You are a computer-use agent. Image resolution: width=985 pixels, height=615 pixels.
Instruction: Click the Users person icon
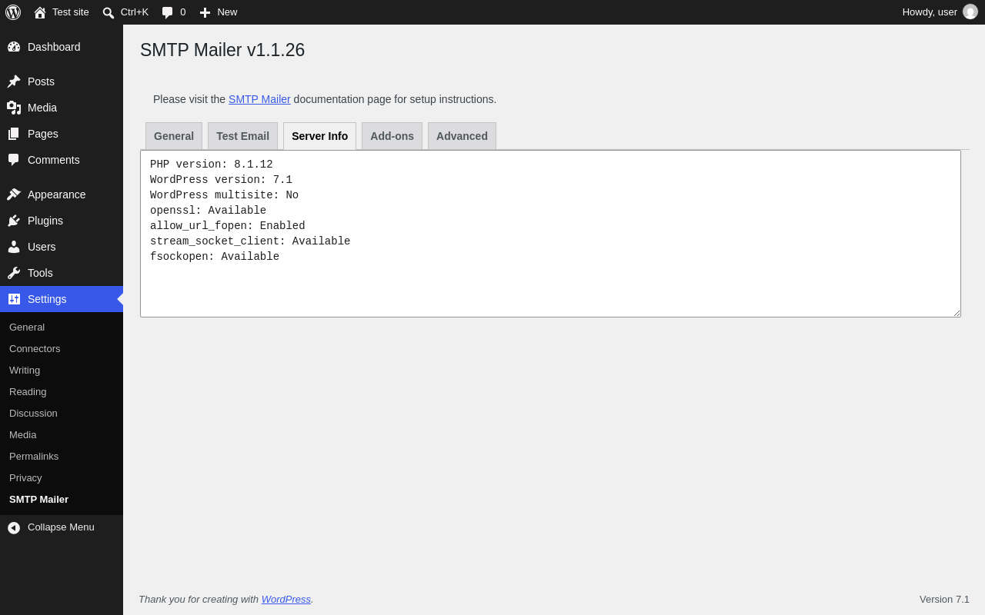[14, 247]
